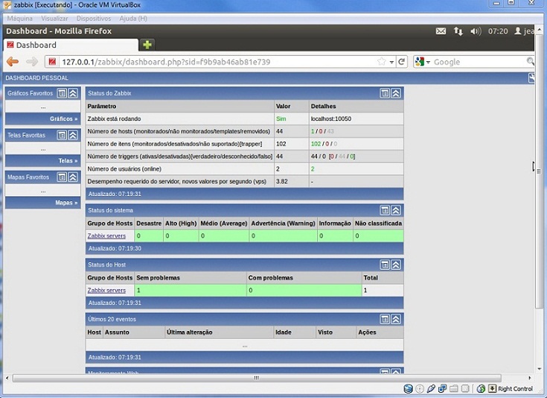
Task: Click the Google search field
Action: 479,62
